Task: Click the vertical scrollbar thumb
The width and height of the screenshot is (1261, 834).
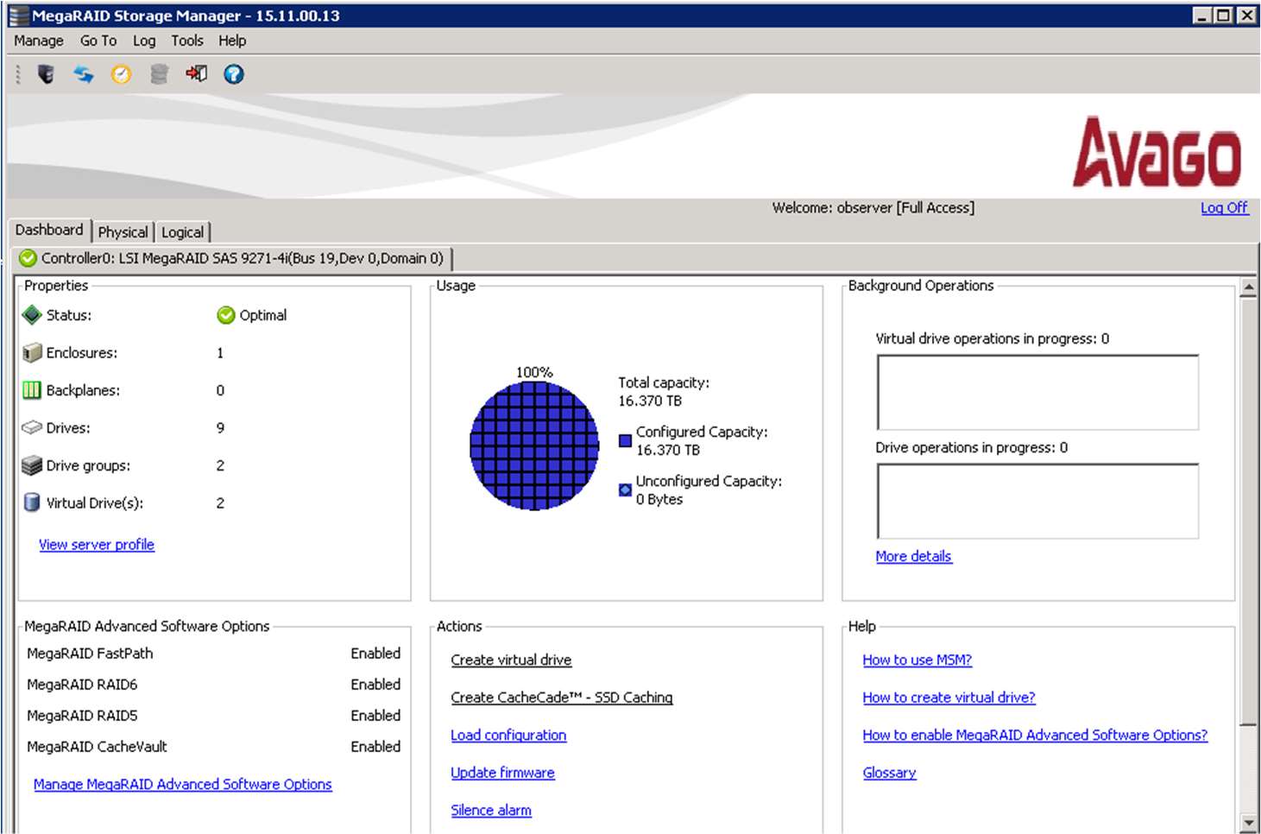Action: point(1248,510)
